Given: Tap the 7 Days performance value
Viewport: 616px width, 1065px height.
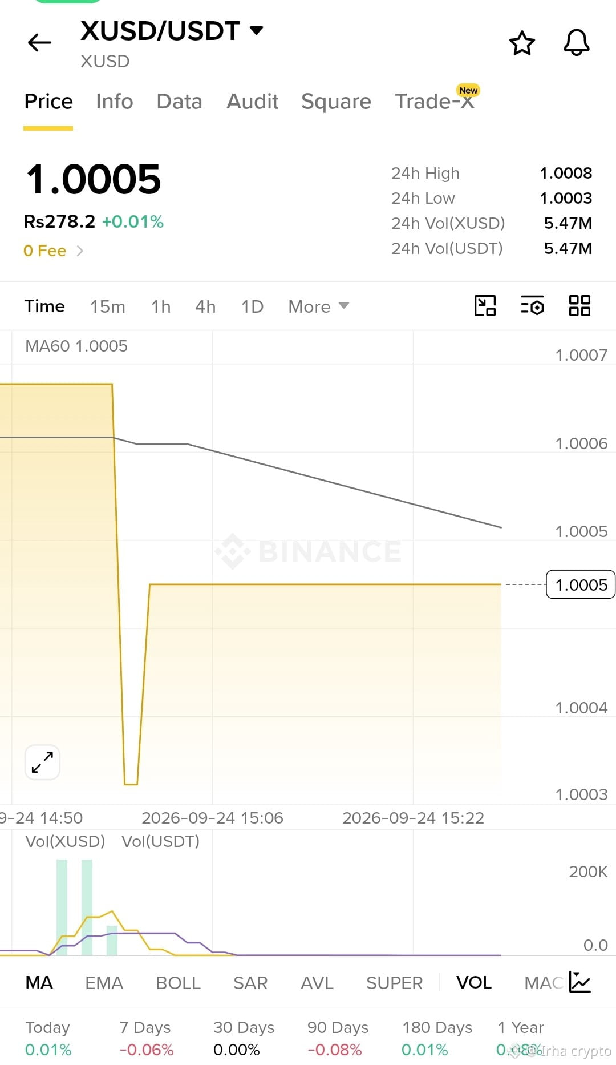Looking at the screenshot, I should [147, 1050].
